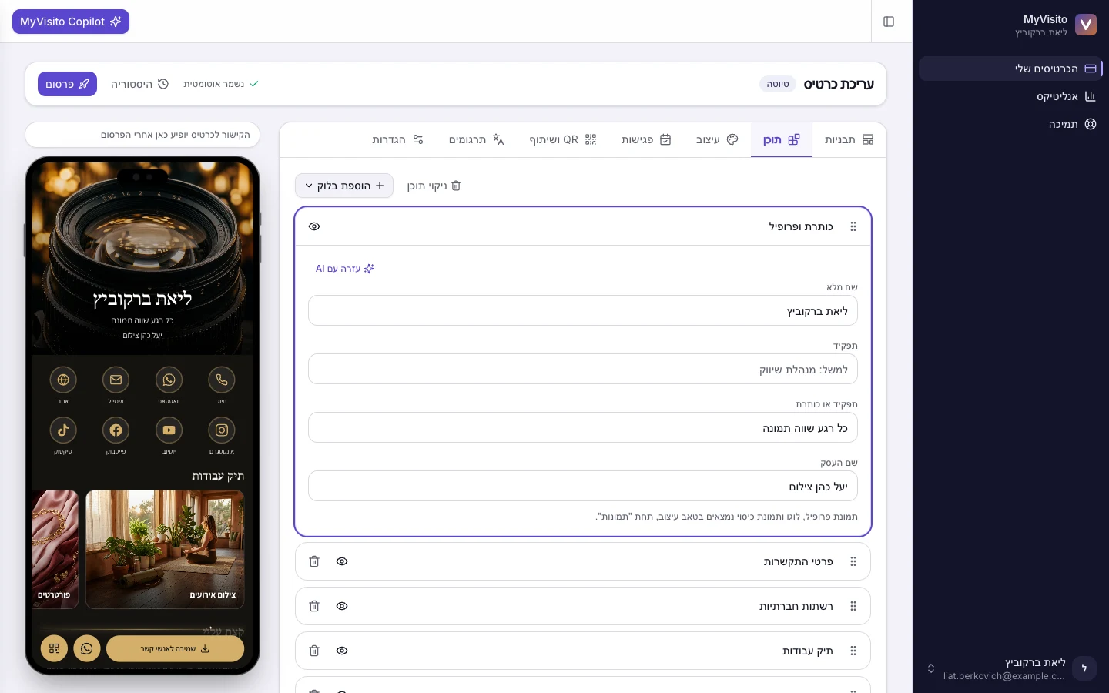Click the שם העסק input field
Image resolution: width=1109 pixels, height=693 pixels.
tap(583, 486)
